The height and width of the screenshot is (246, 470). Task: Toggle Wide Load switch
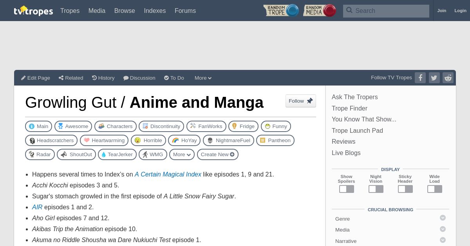click(x=435, y=189)
